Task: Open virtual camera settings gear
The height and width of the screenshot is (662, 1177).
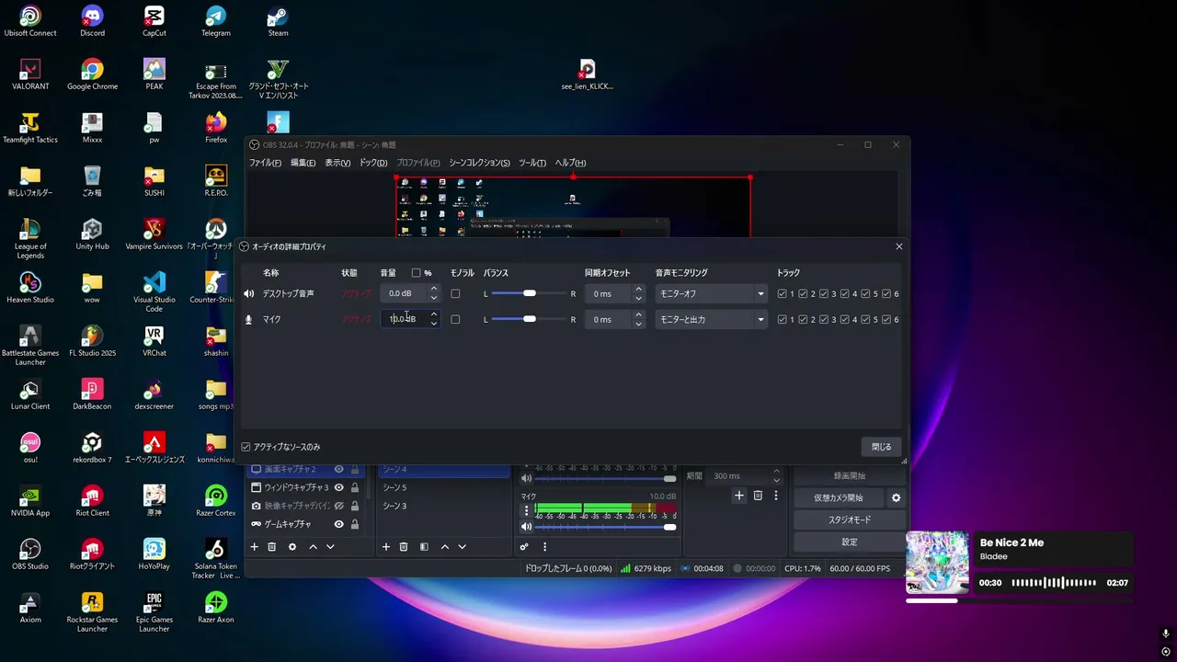Action: 897,498
